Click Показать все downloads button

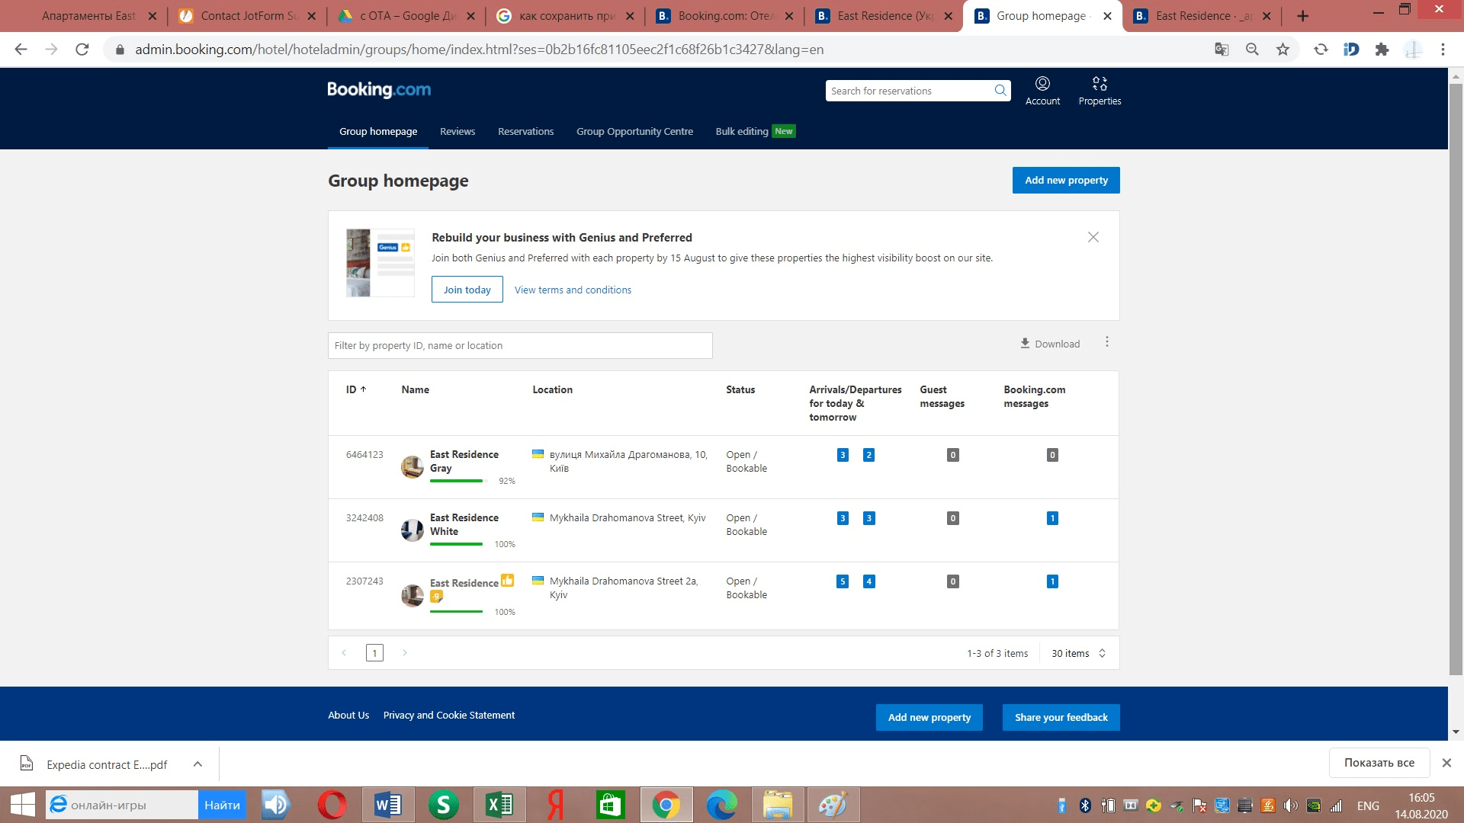tap(1379, 763)
